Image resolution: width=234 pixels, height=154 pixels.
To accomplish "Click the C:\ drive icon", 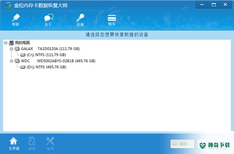I will (x=23, y=55).
